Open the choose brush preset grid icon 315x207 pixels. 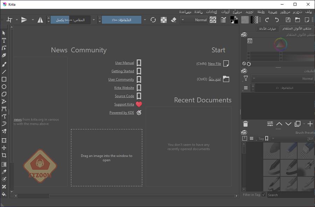(213, 20)
